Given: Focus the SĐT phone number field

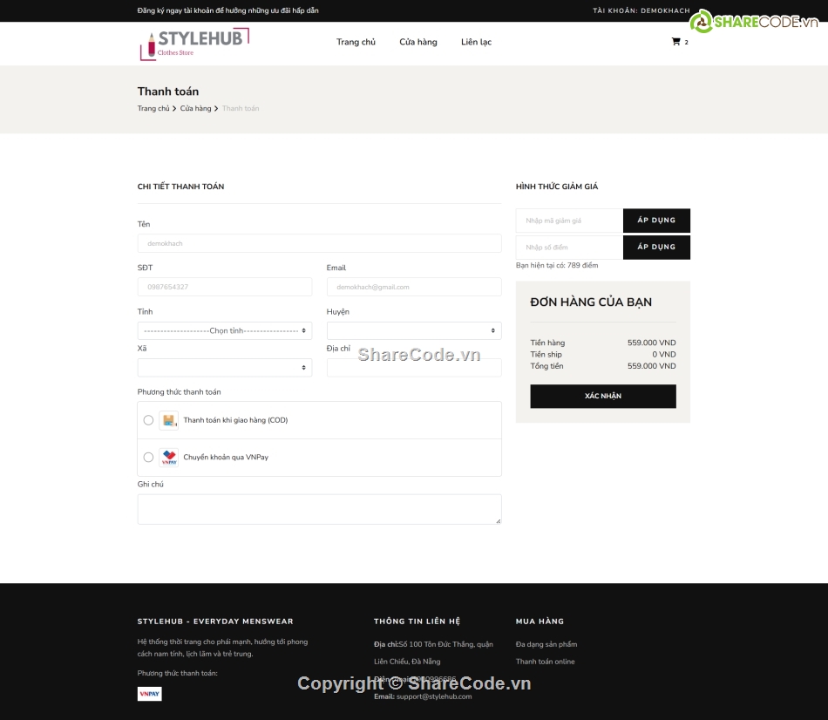Looking at the screenshot, I should (x=224, y=287).
